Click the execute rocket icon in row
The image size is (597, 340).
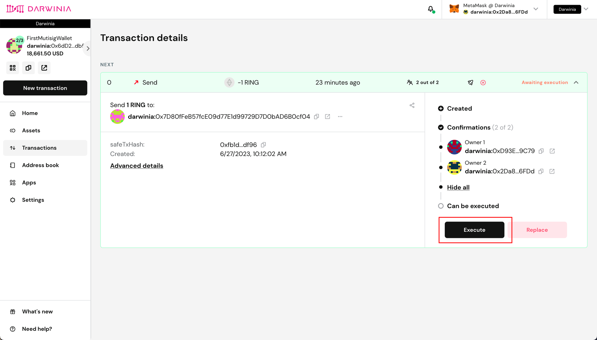pyautogui.click(x=470, y=83)
